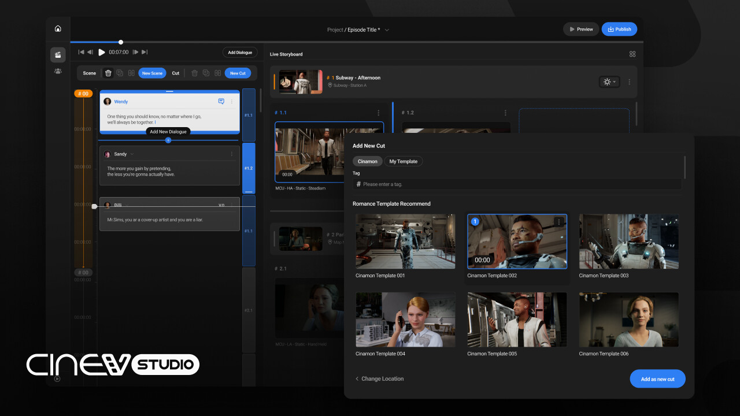
Task: Click the duplicate icon next to Cut
Action: coord(206,73)
